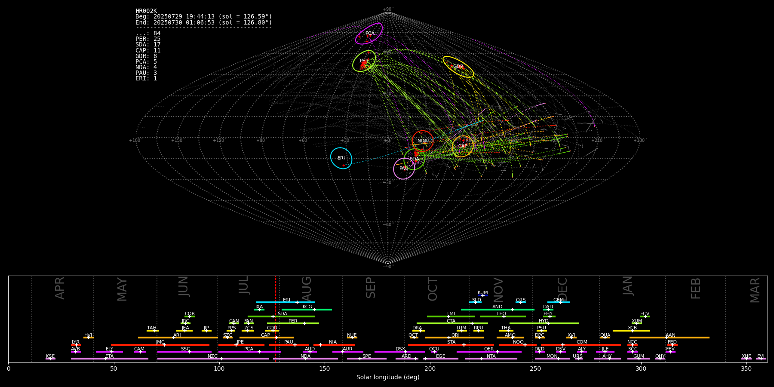Click the green PER activity bar in timeline
Screen dimensions: 774x387
(293, 323)
